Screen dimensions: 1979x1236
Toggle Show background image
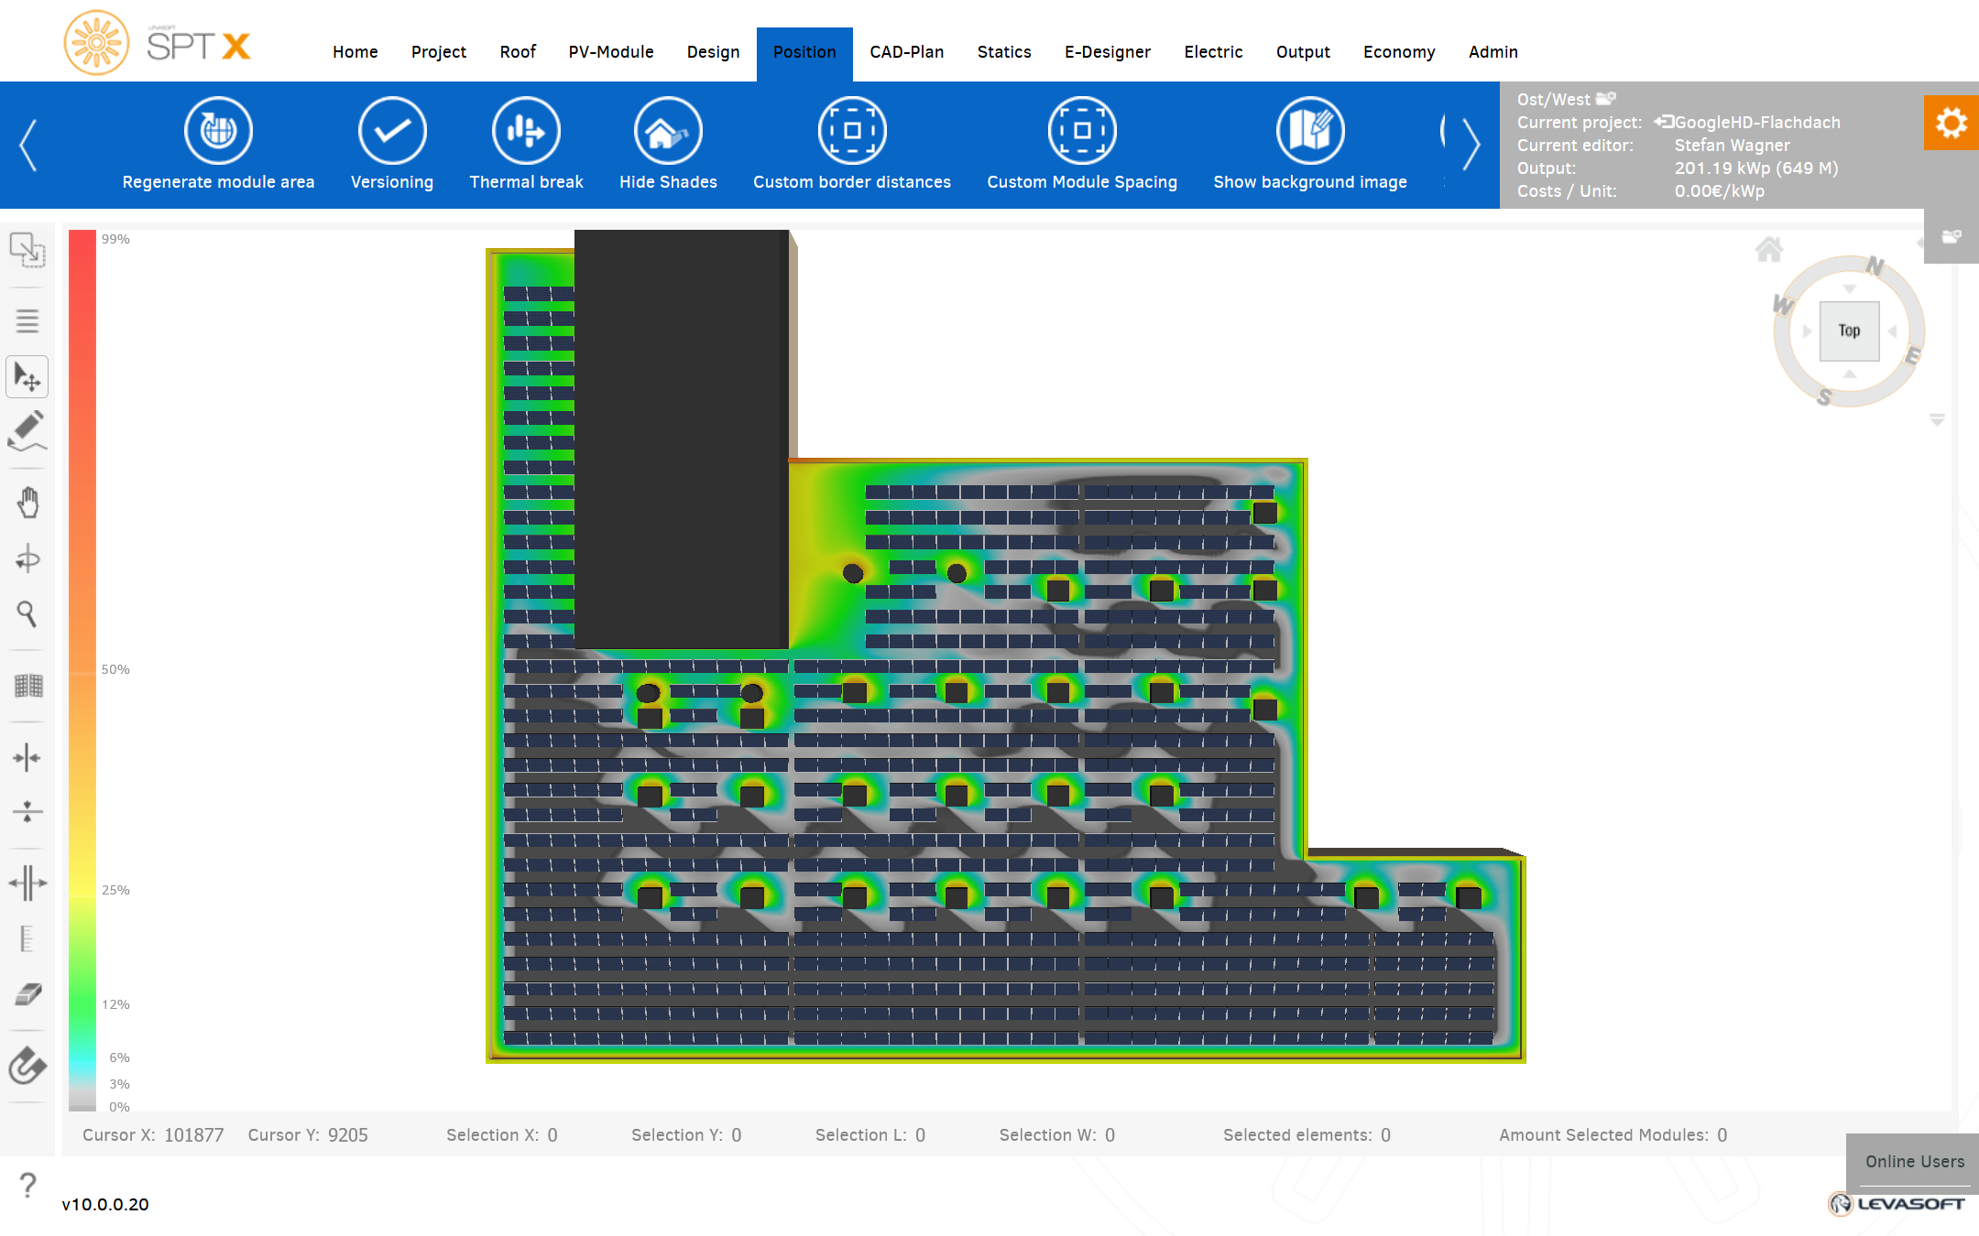coord(1310,131)
